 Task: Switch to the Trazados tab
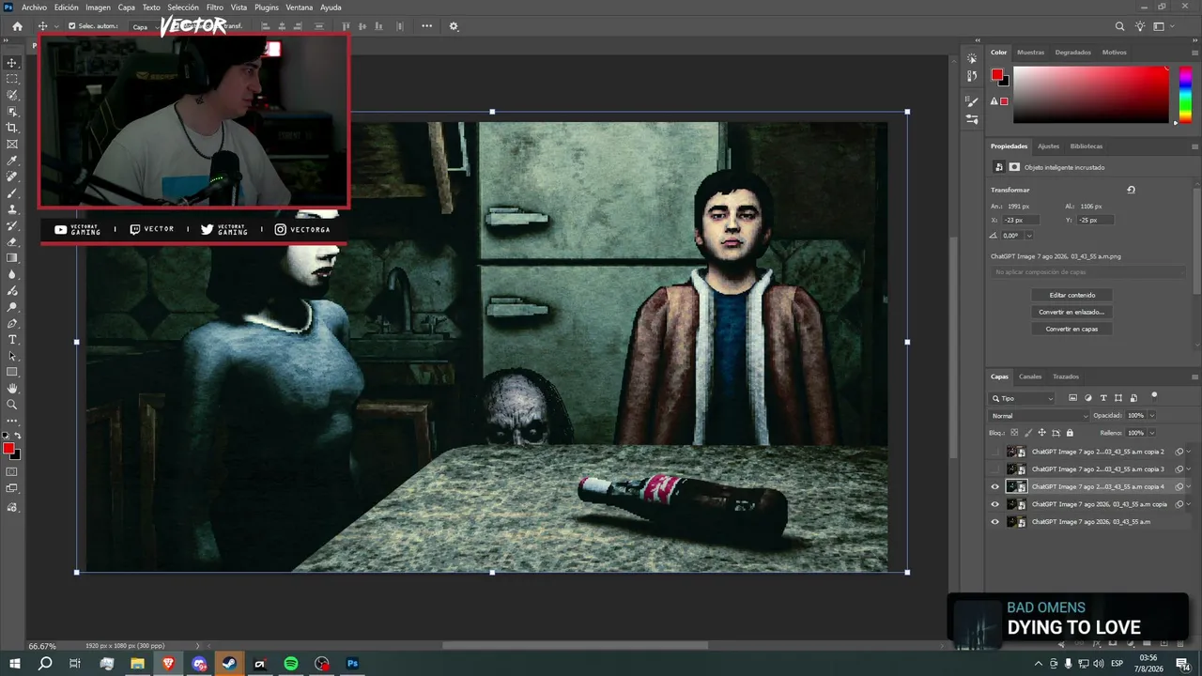pyautogui.click(x=1066, y=376)
